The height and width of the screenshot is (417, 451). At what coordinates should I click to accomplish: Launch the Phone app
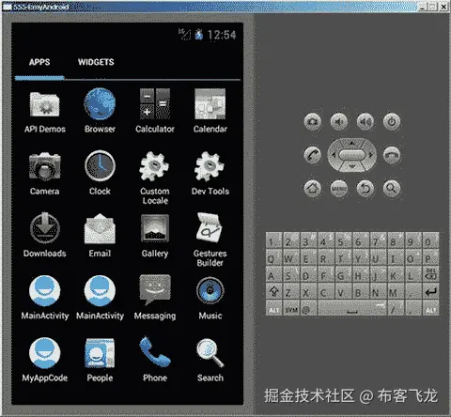pos(155,360)
